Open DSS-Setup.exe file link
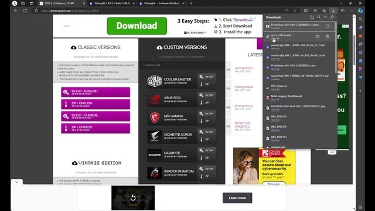Screen dimensions: 375x211 pos(275,89)
